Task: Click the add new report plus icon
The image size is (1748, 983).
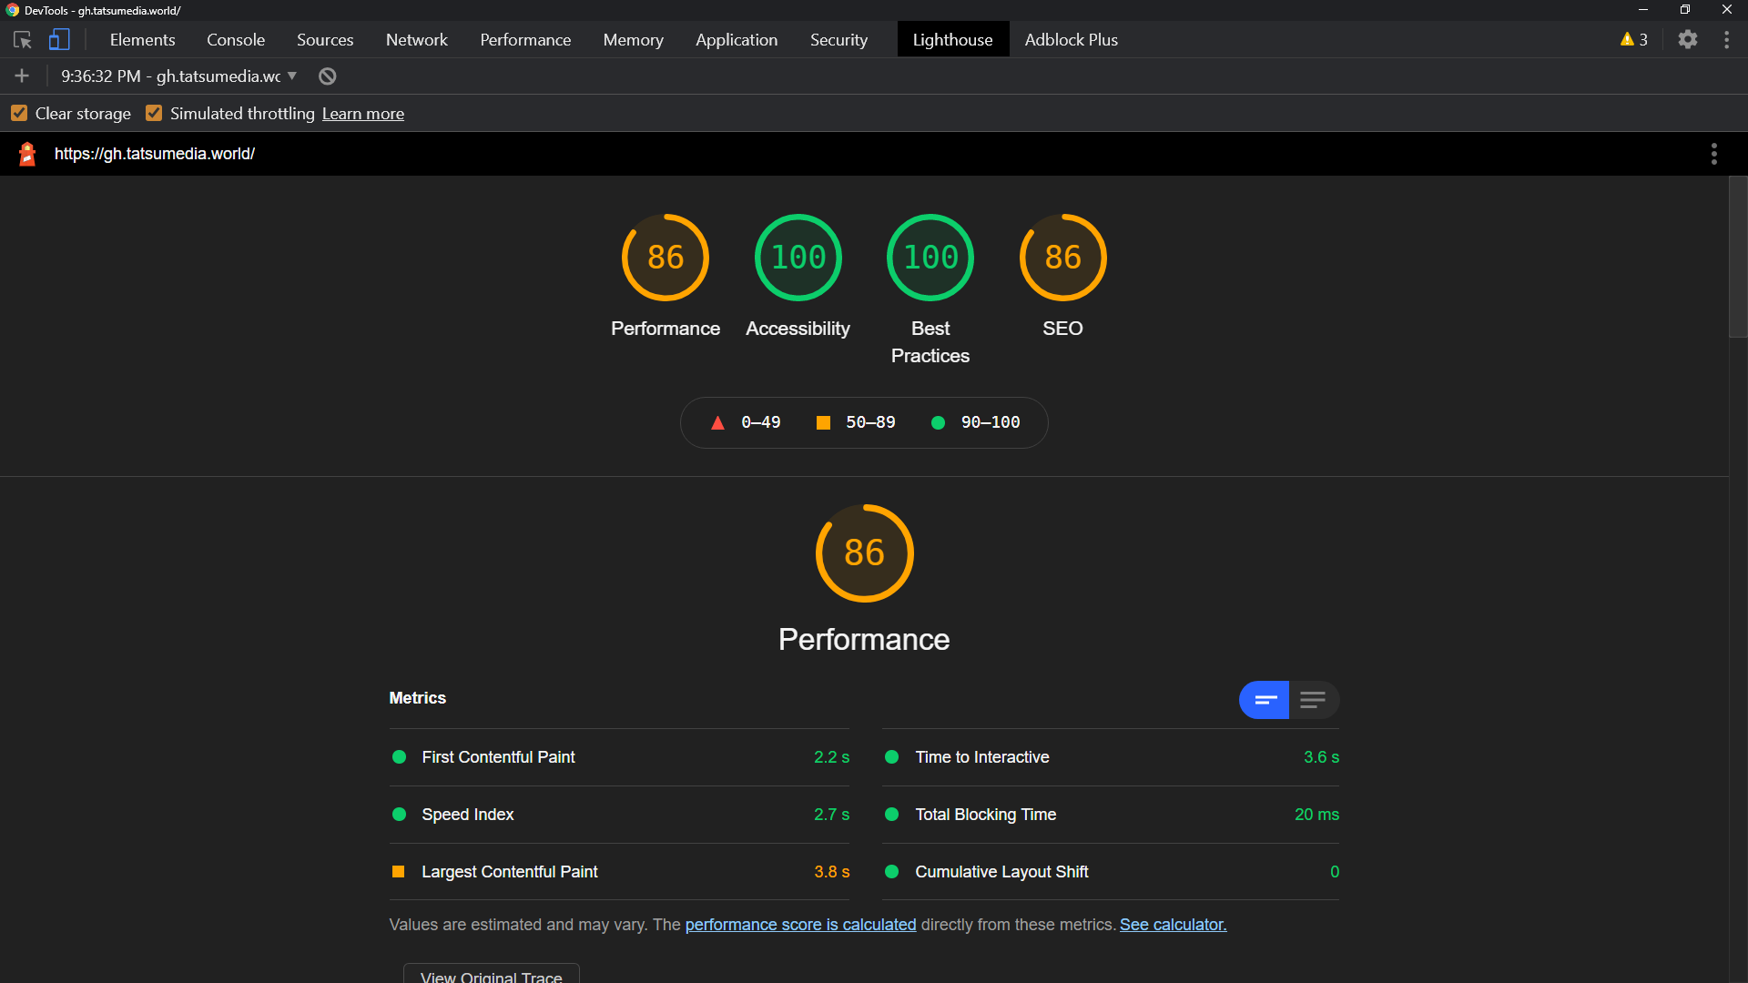Action: (22, 76)
